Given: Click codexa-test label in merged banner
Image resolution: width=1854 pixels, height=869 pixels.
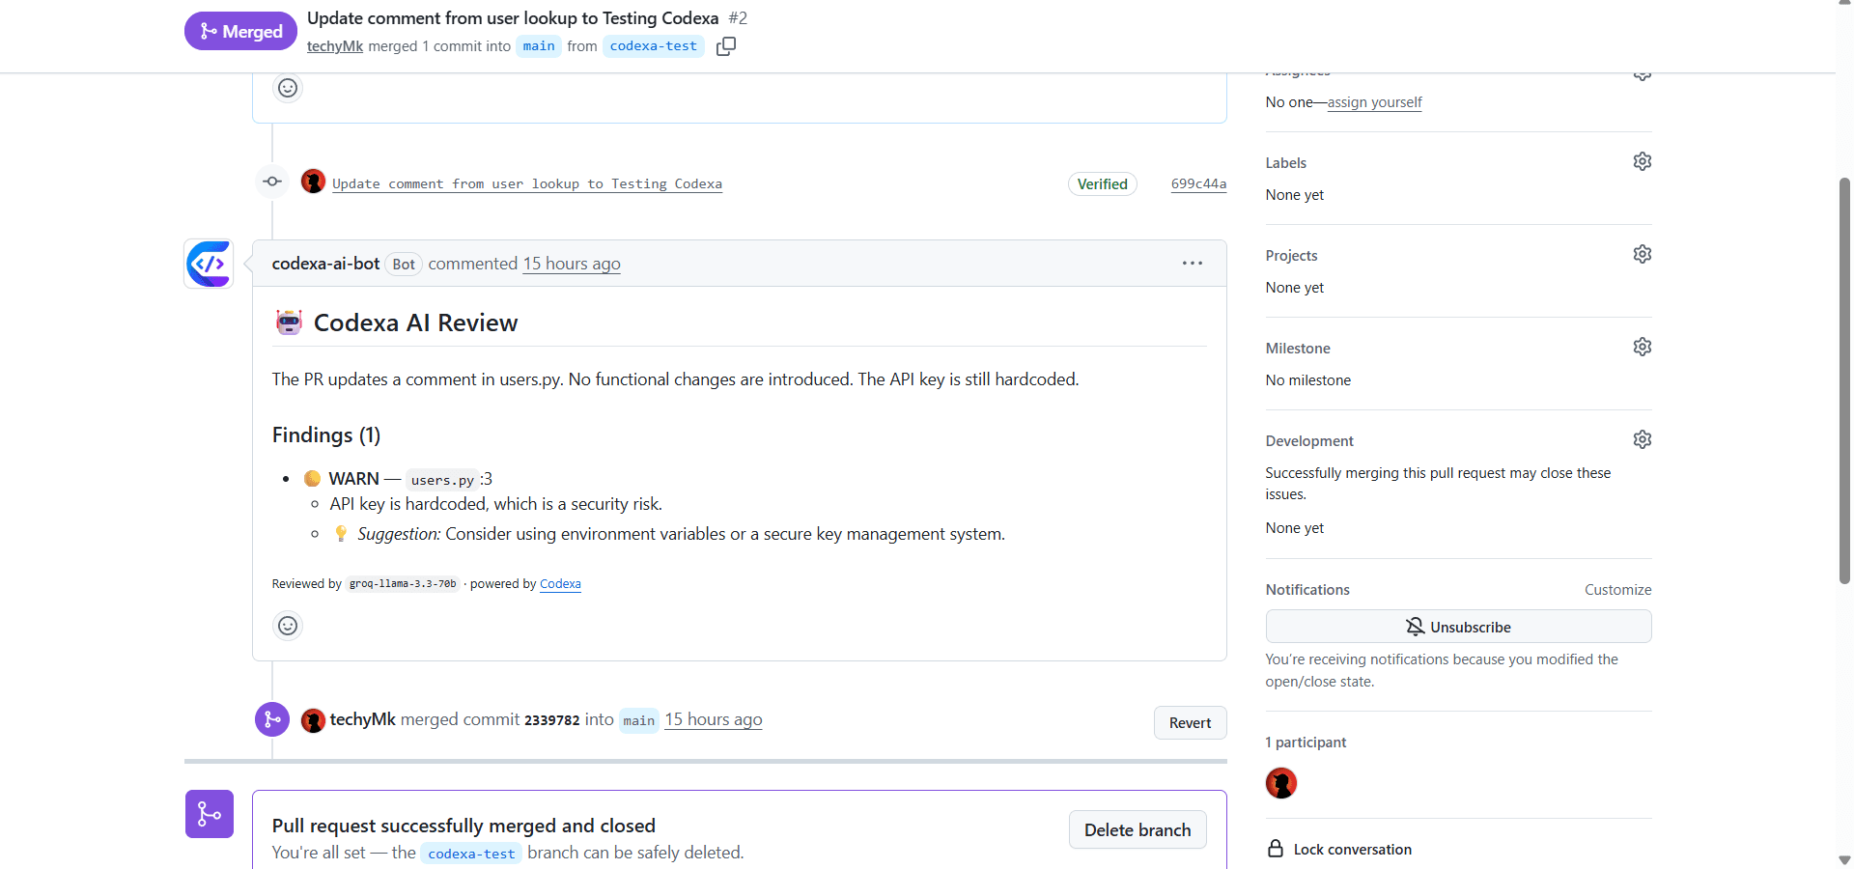Looking at the screenshot, I should (471, 854).
